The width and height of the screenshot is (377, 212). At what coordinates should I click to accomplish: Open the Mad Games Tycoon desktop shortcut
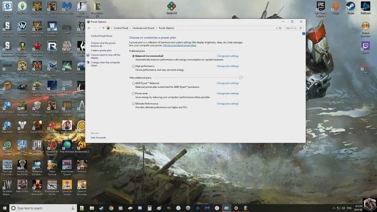67,168
